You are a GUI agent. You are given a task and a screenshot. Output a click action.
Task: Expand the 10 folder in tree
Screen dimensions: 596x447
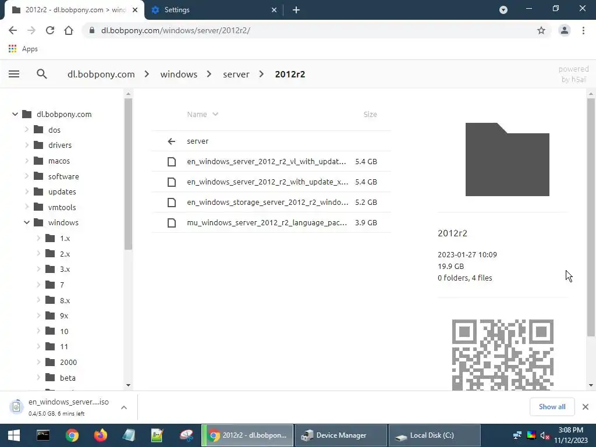(x=38, y=331)
